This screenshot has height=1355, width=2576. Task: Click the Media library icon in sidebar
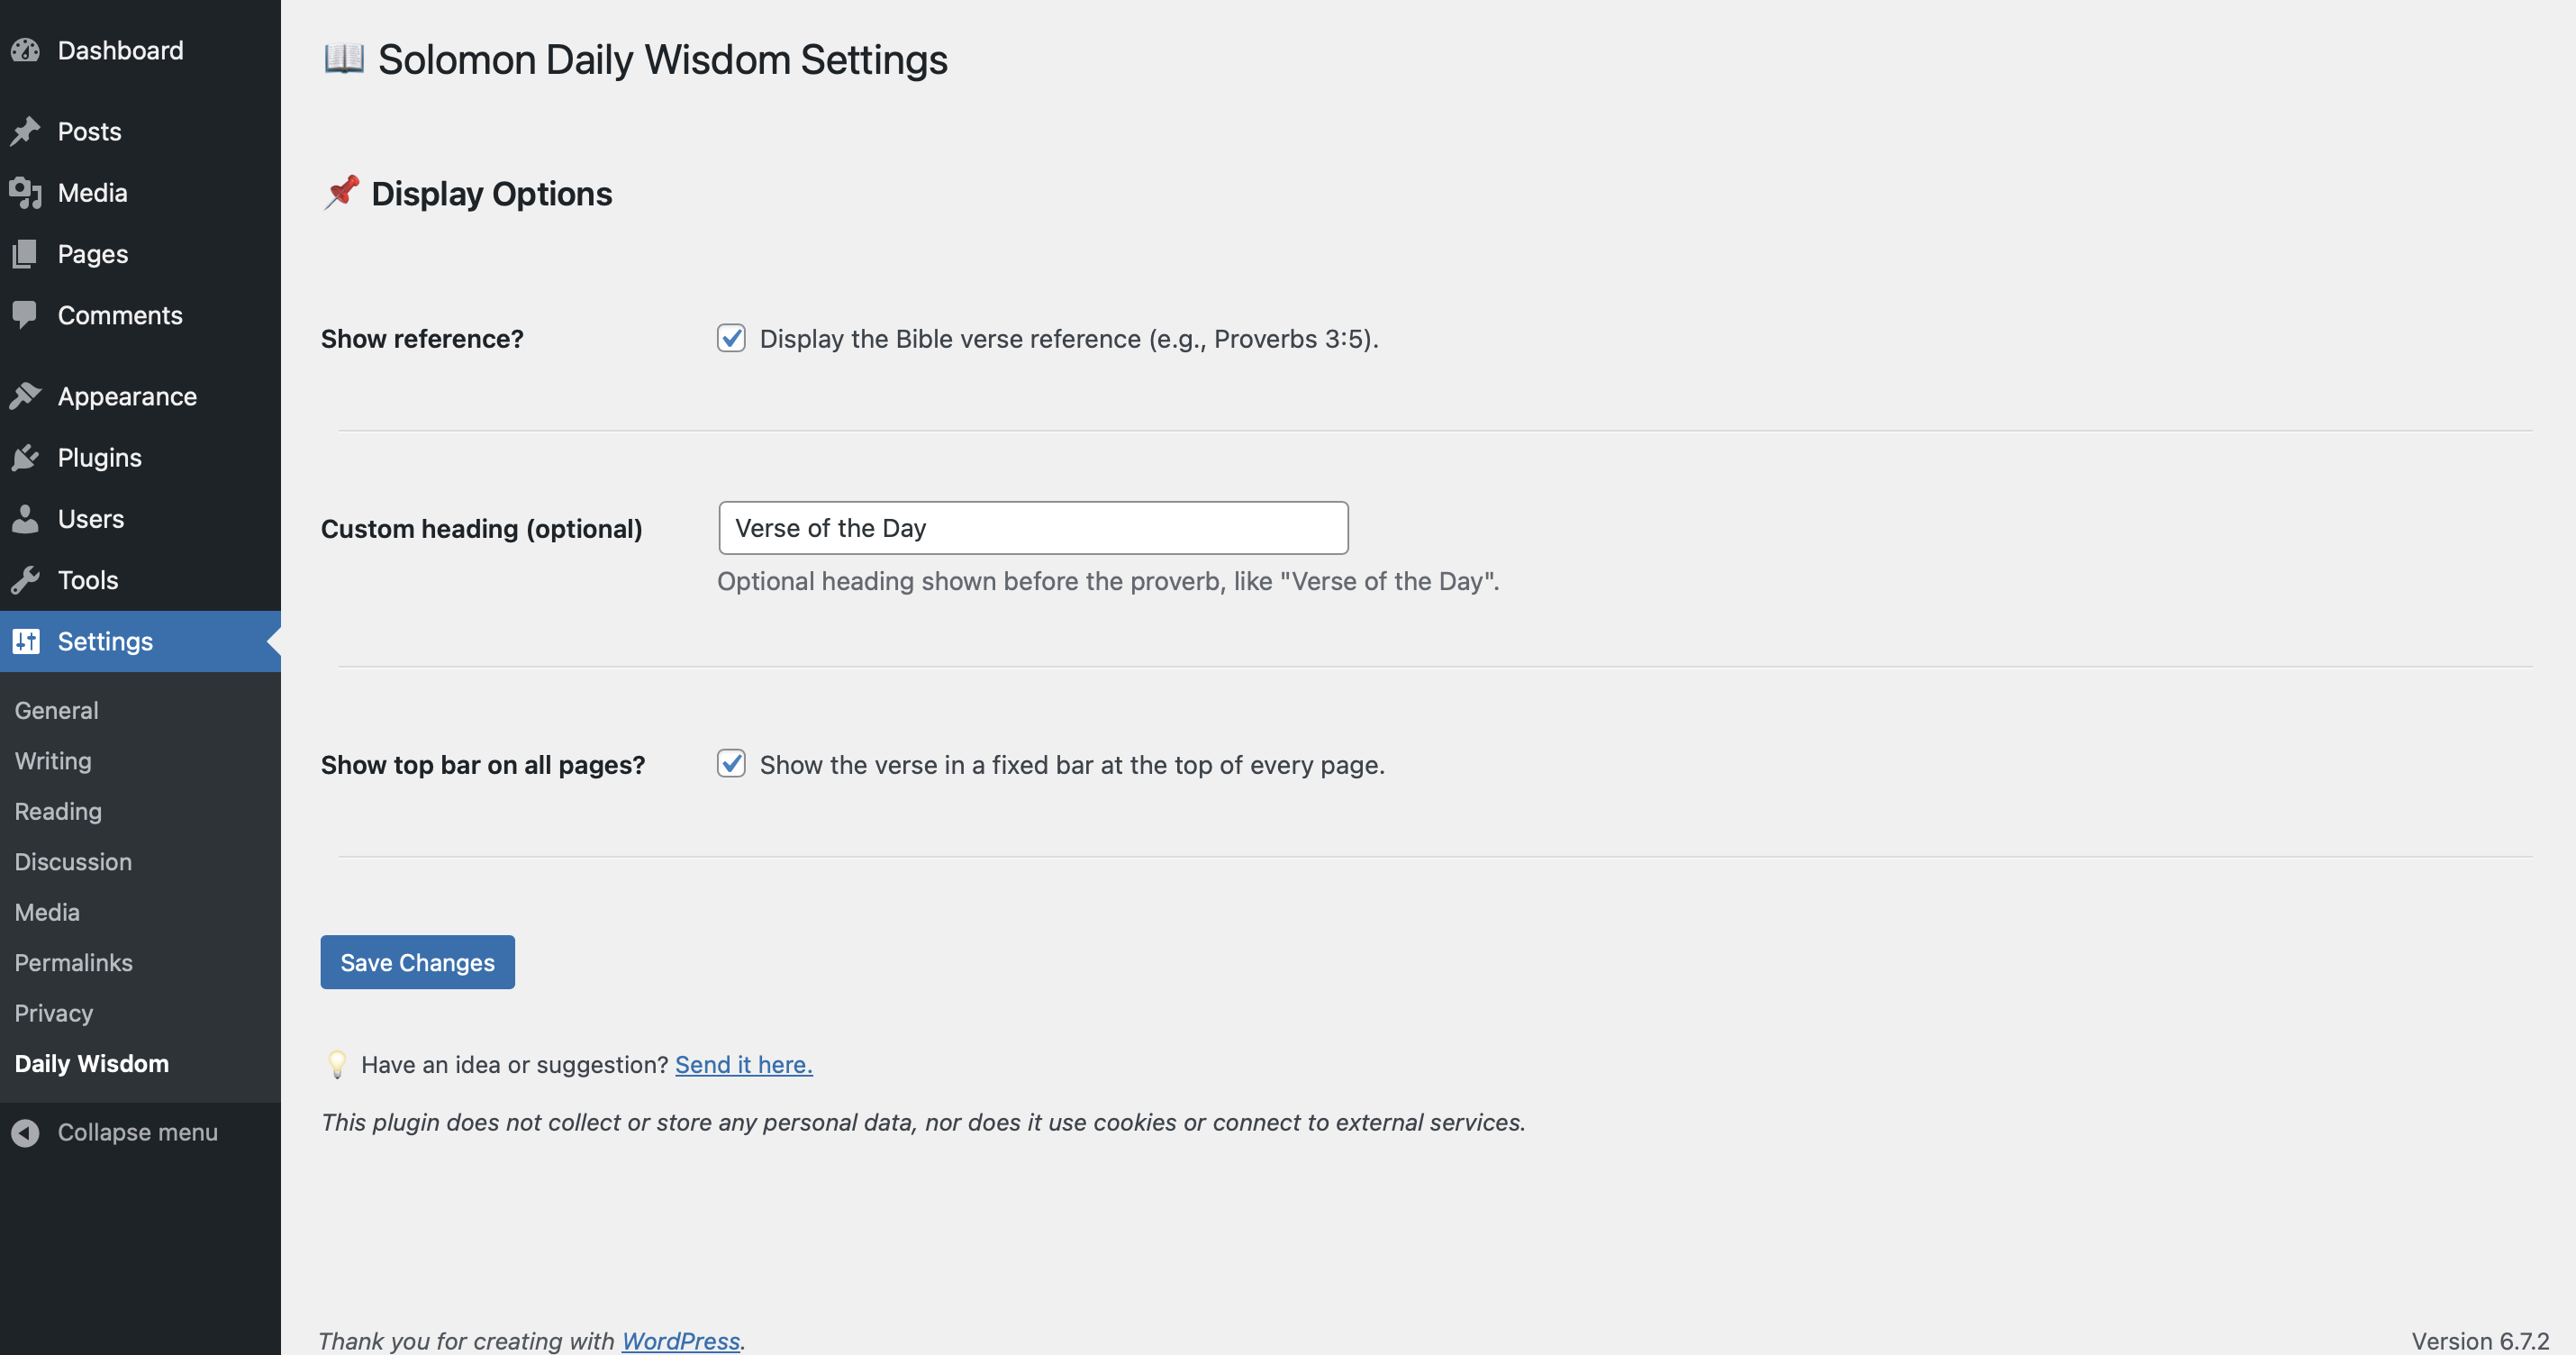(25, 193)
